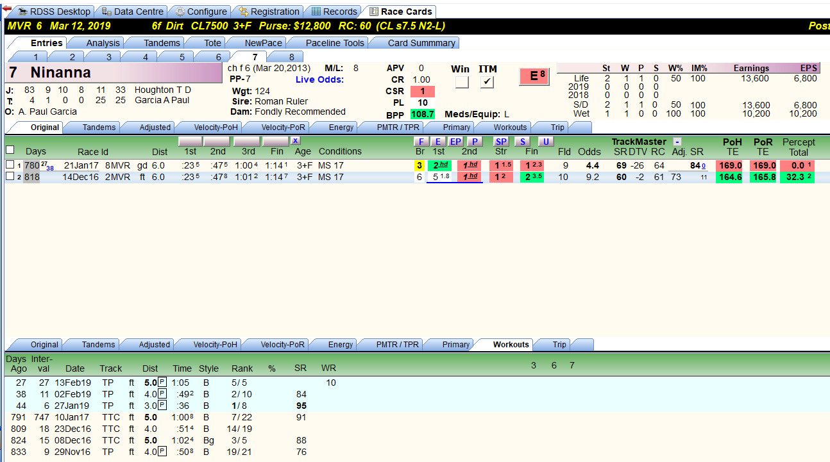830x462 pixels.
Task: Click the EP column header button
Action: [455, 142]
